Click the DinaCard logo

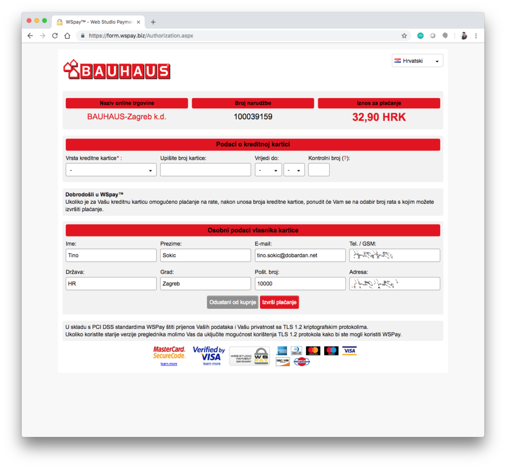pos(301,362)
